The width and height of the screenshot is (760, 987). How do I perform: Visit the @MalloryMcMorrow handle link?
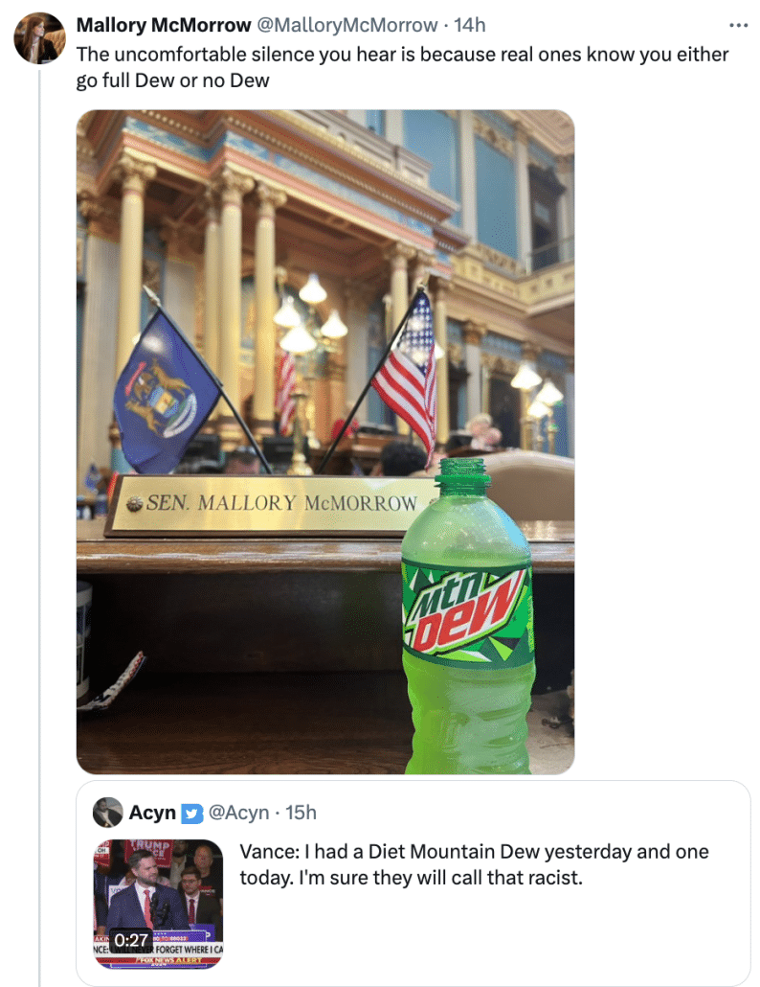click(347, 25)
